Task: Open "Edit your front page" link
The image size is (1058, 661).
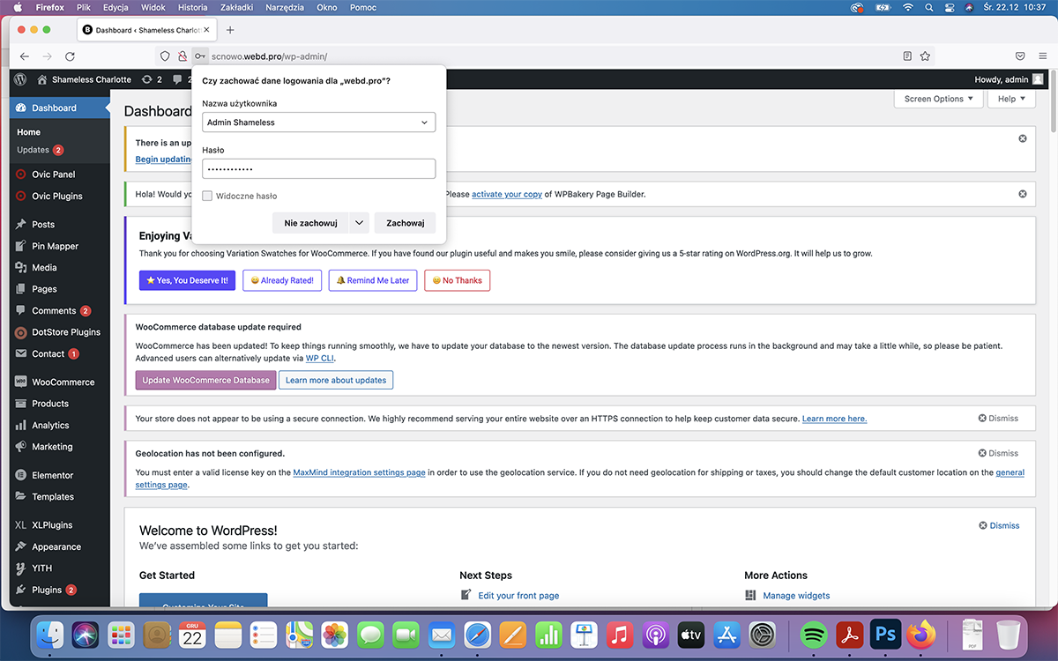Action: click(x=518, y=596)
